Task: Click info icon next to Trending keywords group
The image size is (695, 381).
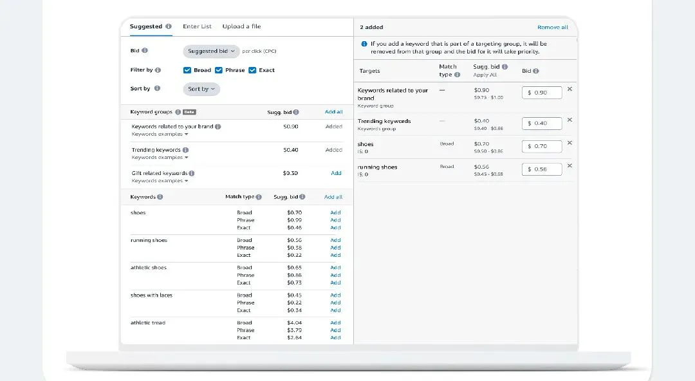Action: 186,150
